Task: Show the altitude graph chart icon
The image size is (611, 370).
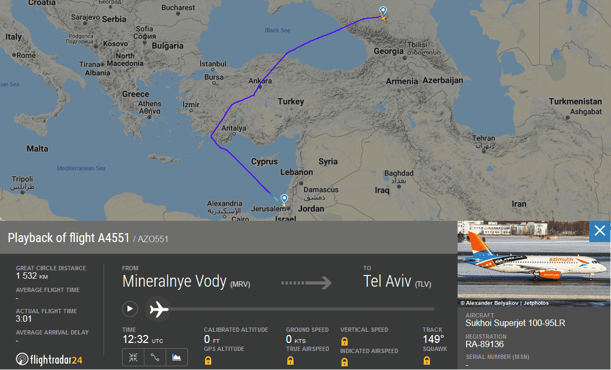Action: coord(177,357)
